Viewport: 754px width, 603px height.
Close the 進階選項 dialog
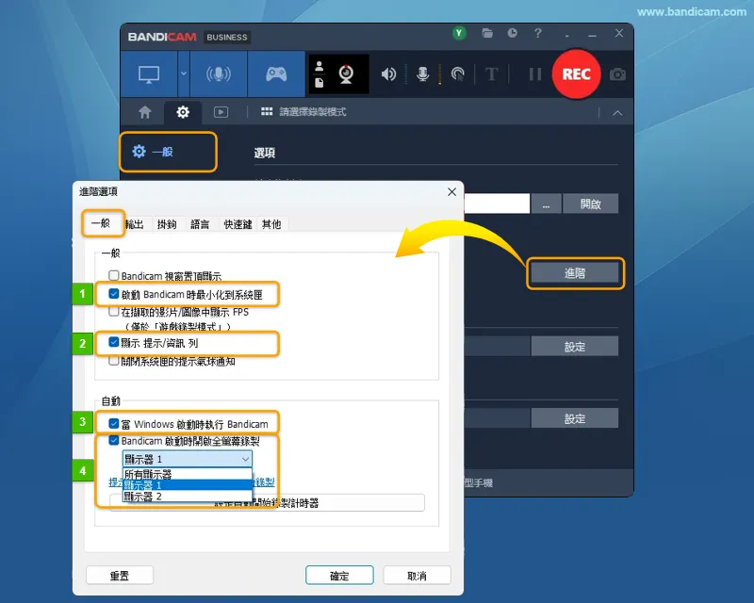tap(451, 192)
